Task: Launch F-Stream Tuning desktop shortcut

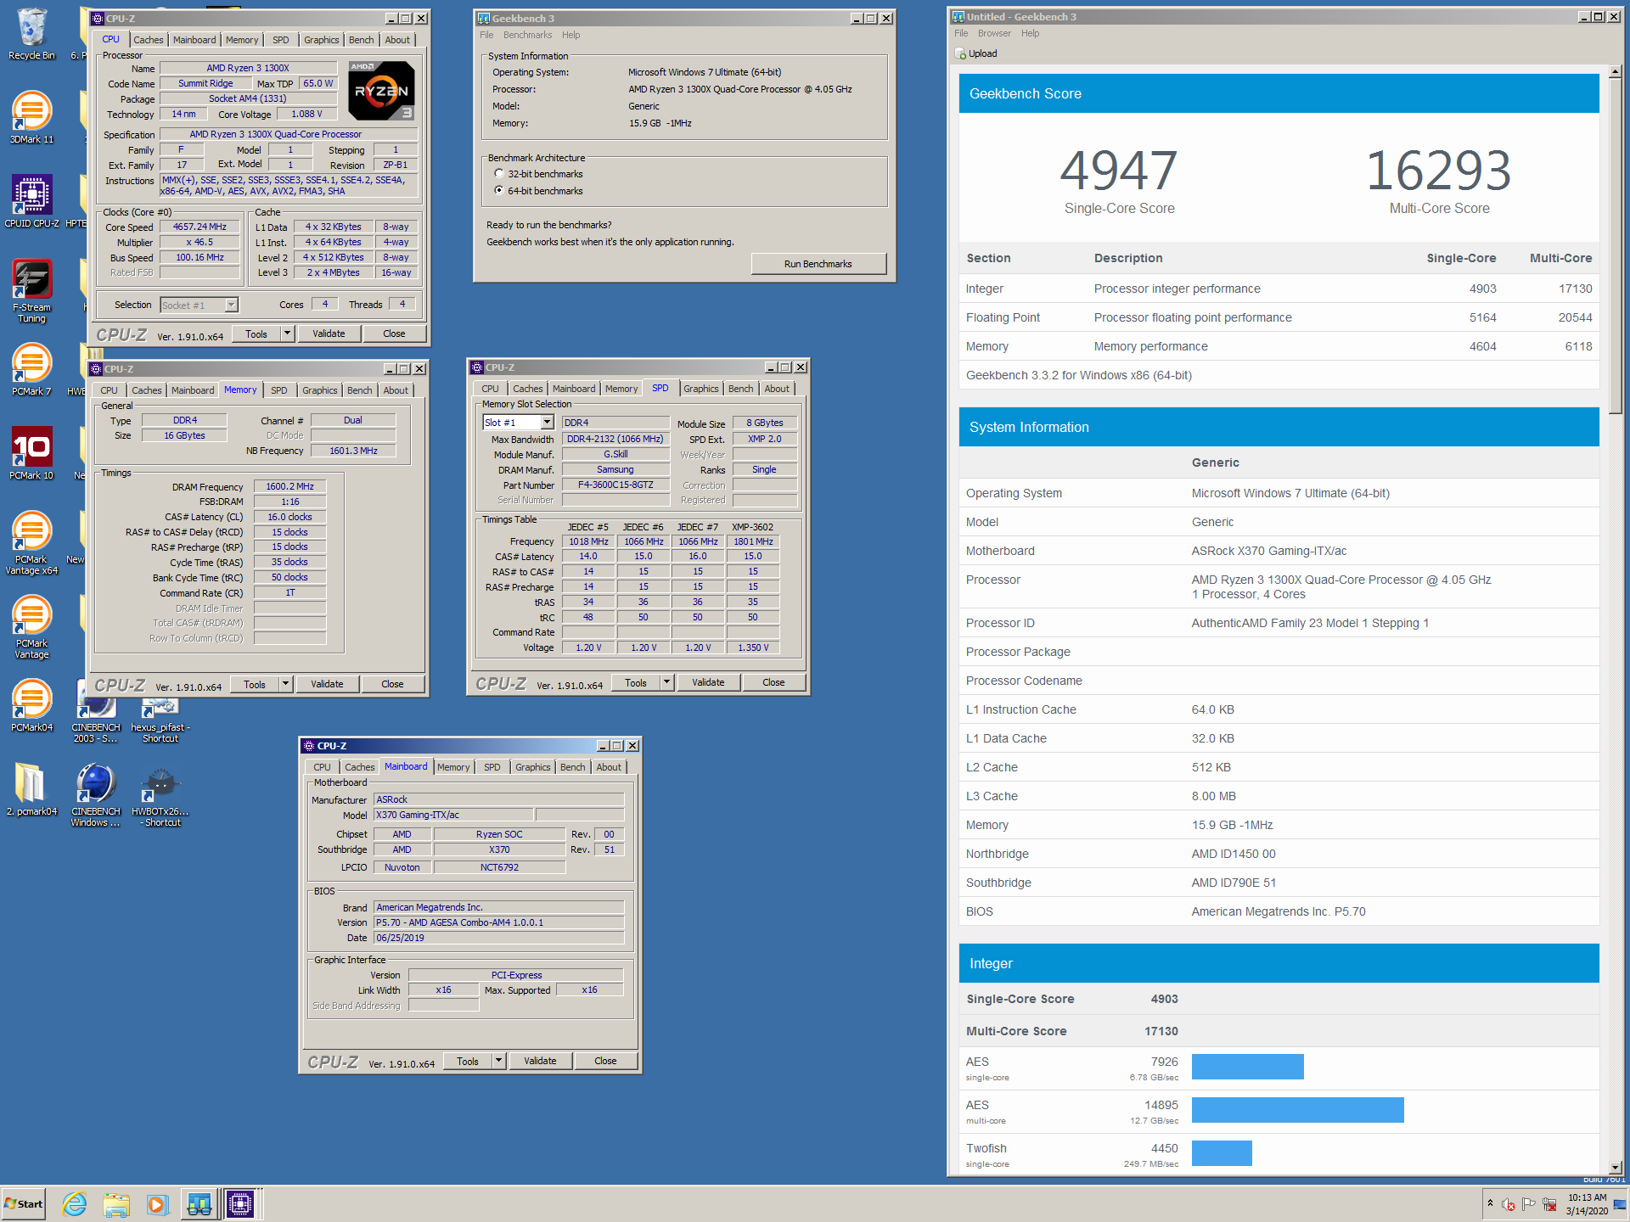Action: 31,290
